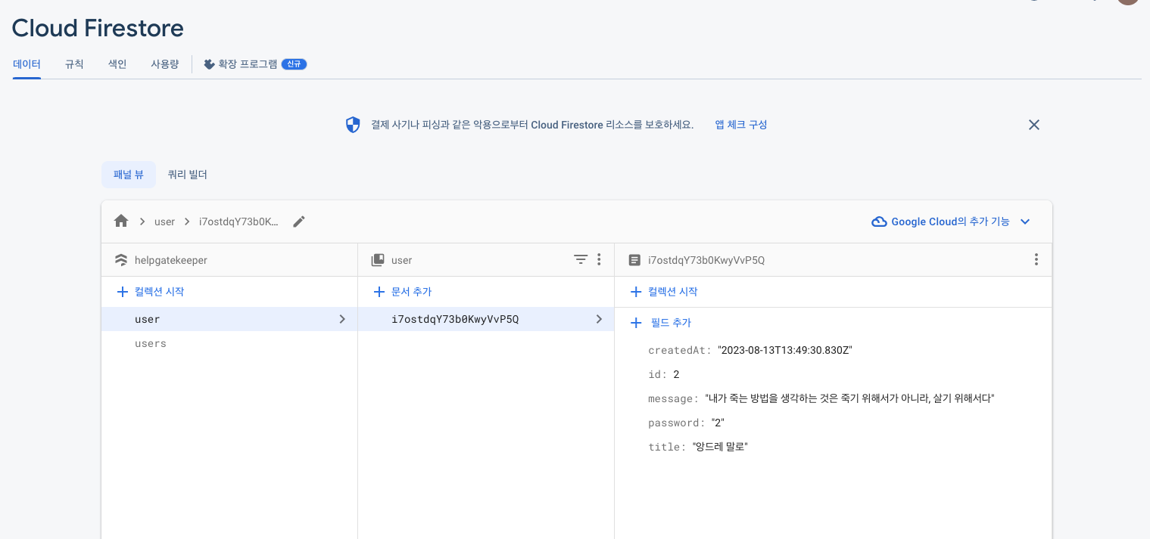The width and height of the screenshot is (1150, 539).
Task: Select the 패널 뷰 view
Action: 129,175
